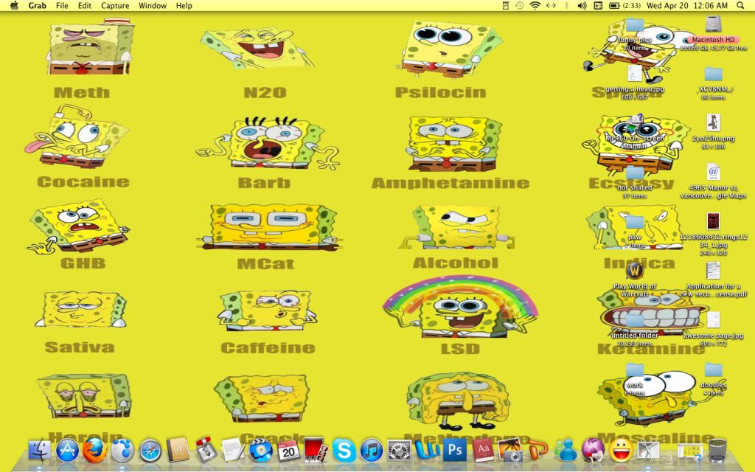Open Dictionary app in the Dock
The width and height of the screenshot is (755, 472).
click(482, 451)
